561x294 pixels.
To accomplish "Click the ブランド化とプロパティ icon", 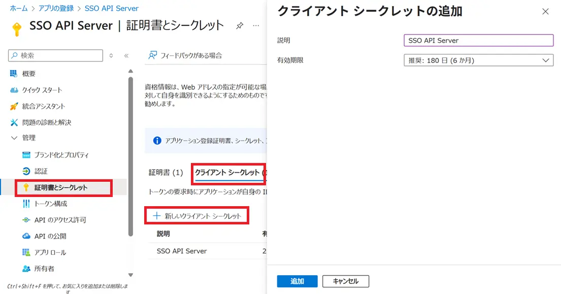I will coord(26,155).
